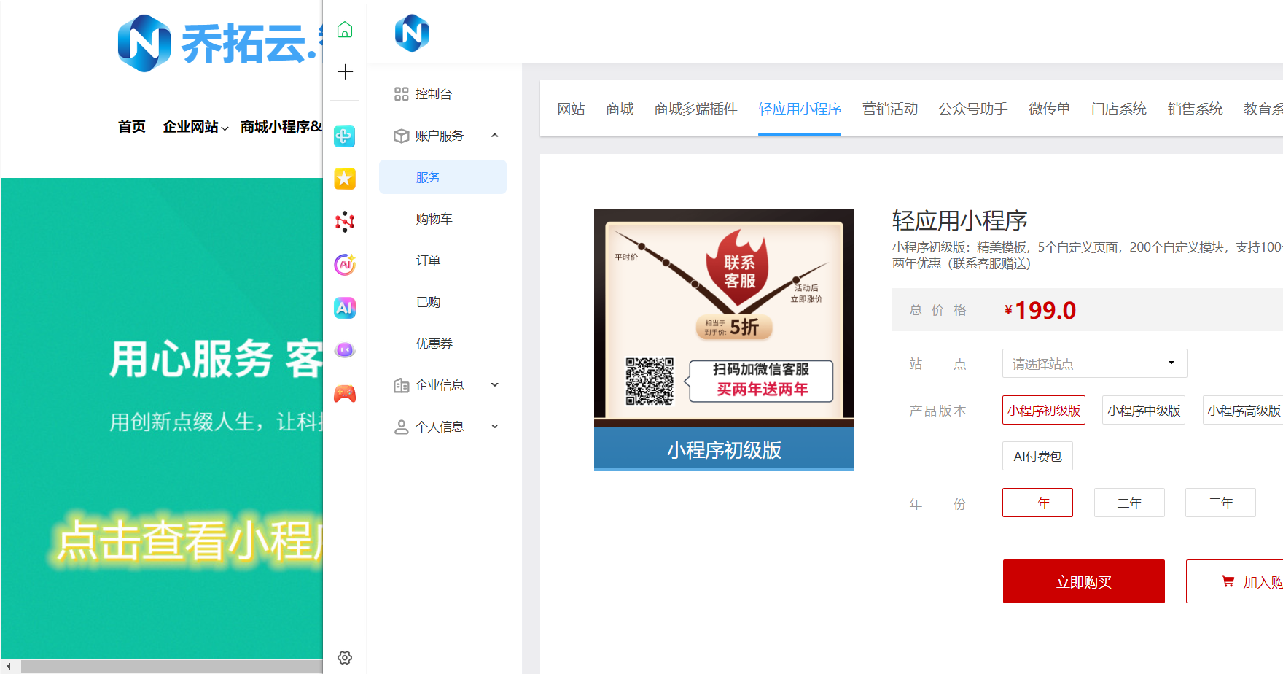
Task: Open 控制台 dashboard link
Action: (x=433, y=94)
